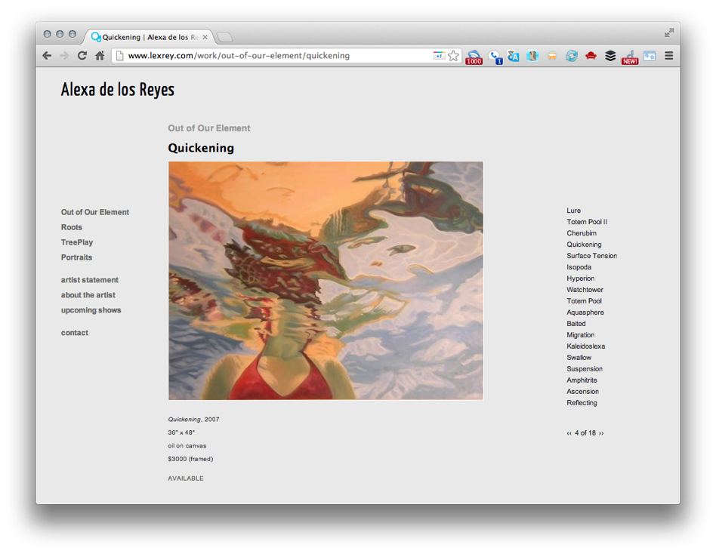Click the AVAILABLE status text
The image size is (716, 554).
click(x=185, y=479)
